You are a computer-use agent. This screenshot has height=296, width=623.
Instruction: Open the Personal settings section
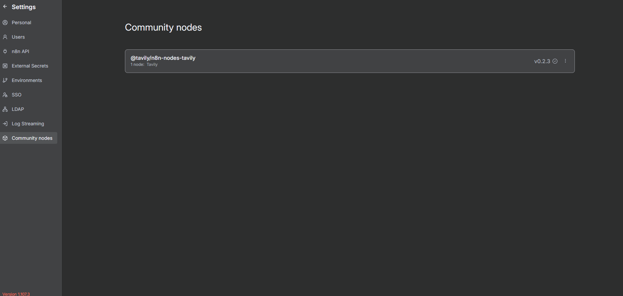pos(21,22)
